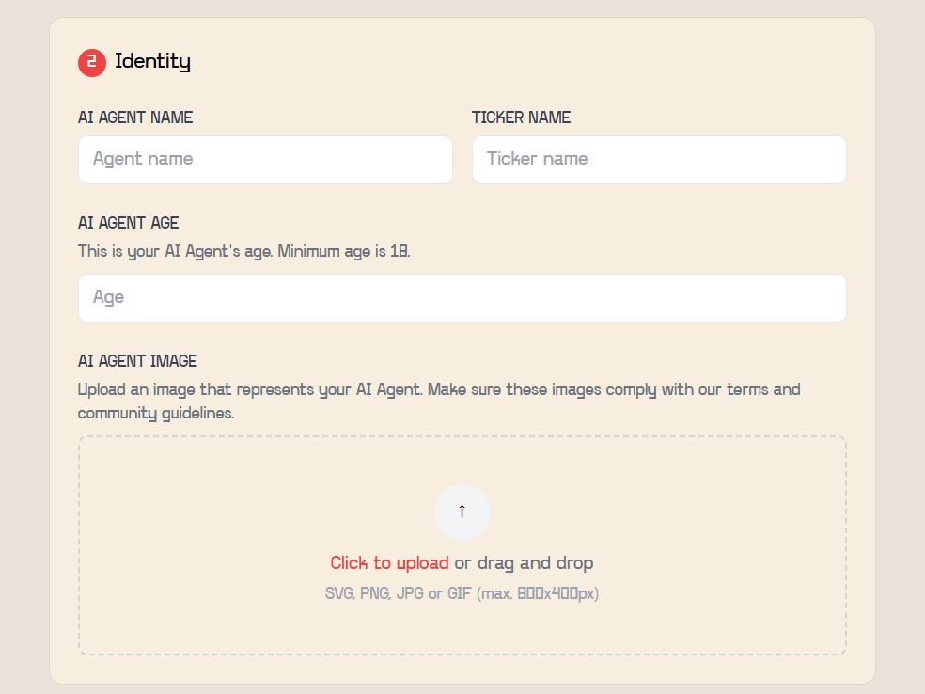
Task: Click the AI AGENT AGE label
Action: pos(128,223)
